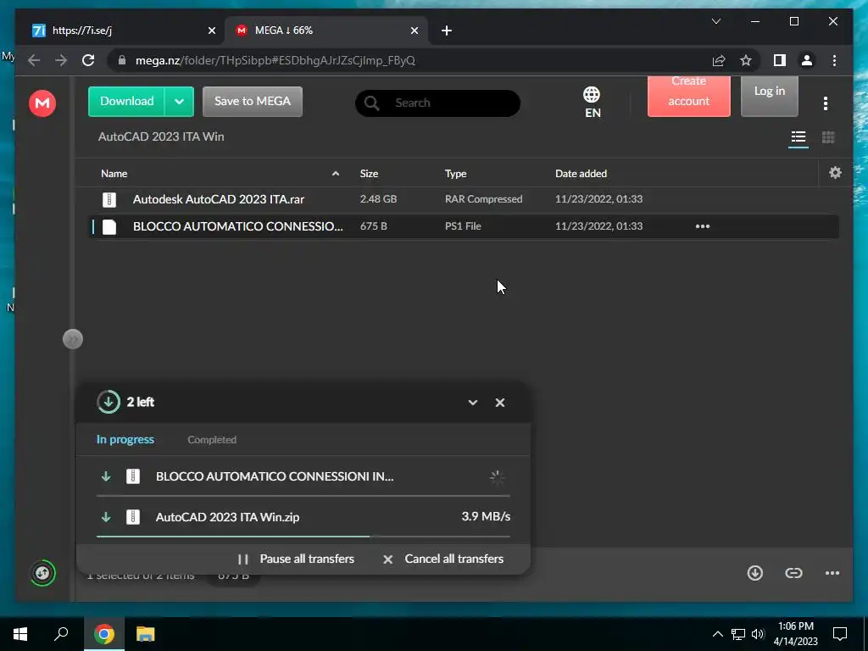Screen dimensions: 868x651
Task: Switch to In progress tab
Action: click(125, 440)
